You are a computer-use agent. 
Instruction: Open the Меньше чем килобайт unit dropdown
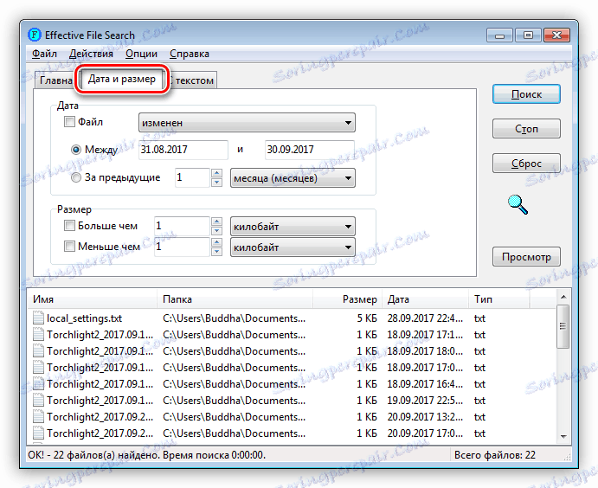(293, 247)
